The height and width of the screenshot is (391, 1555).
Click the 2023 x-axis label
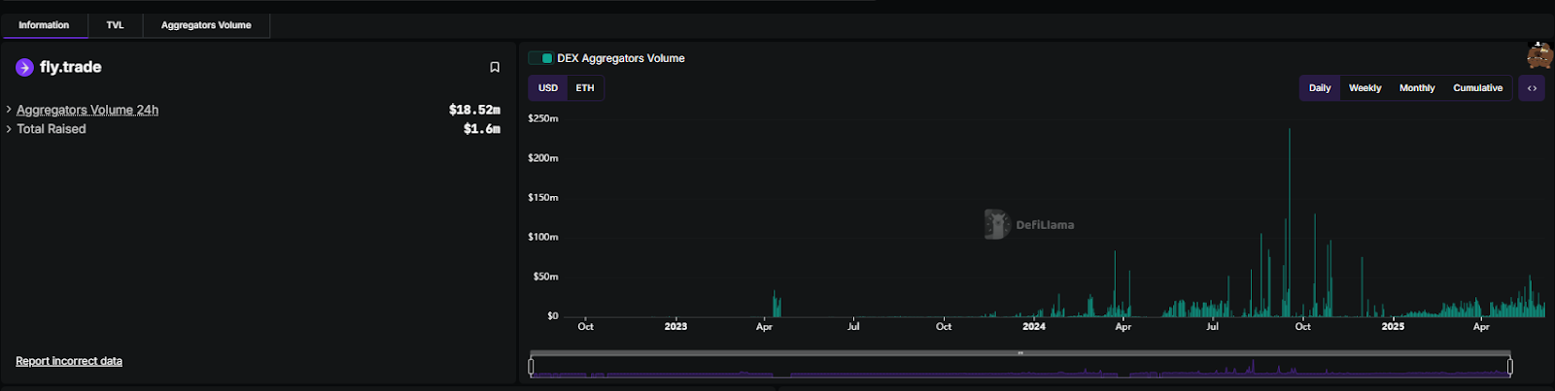675,327
